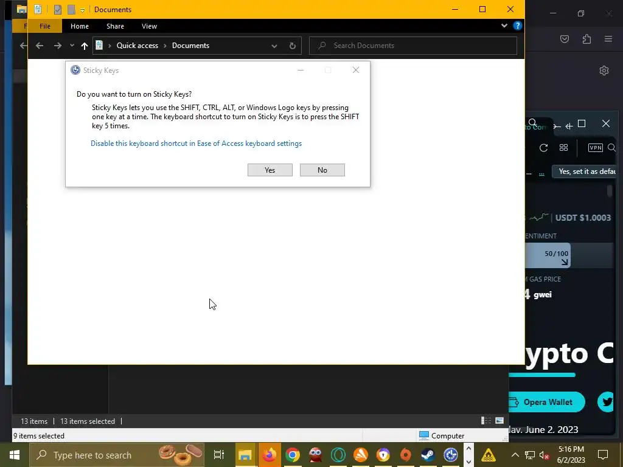Go up one folder level with up arrow
The width and height of the screenshot is (623, 467).
pos(84,46)
